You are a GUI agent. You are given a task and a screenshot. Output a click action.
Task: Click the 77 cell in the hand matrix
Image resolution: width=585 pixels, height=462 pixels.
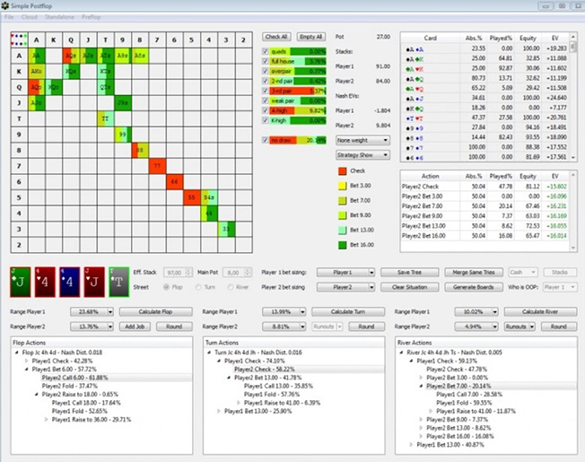pyautogui.click(x=156, y=166)
